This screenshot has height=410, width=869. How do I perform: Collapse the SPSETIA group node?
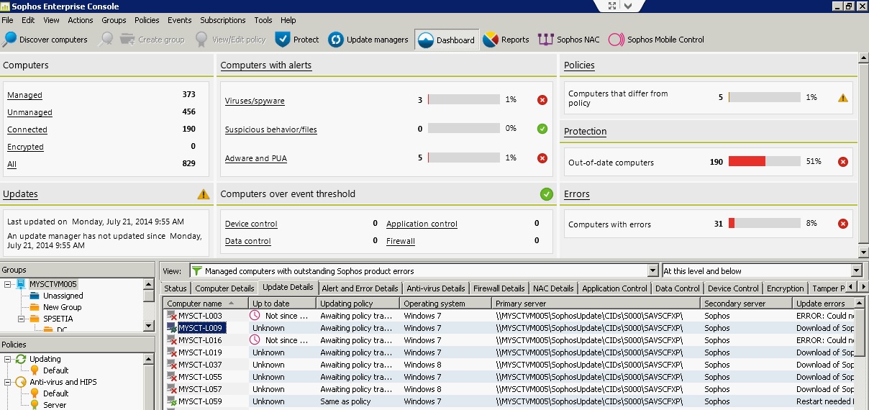click(x=22, y=319)
